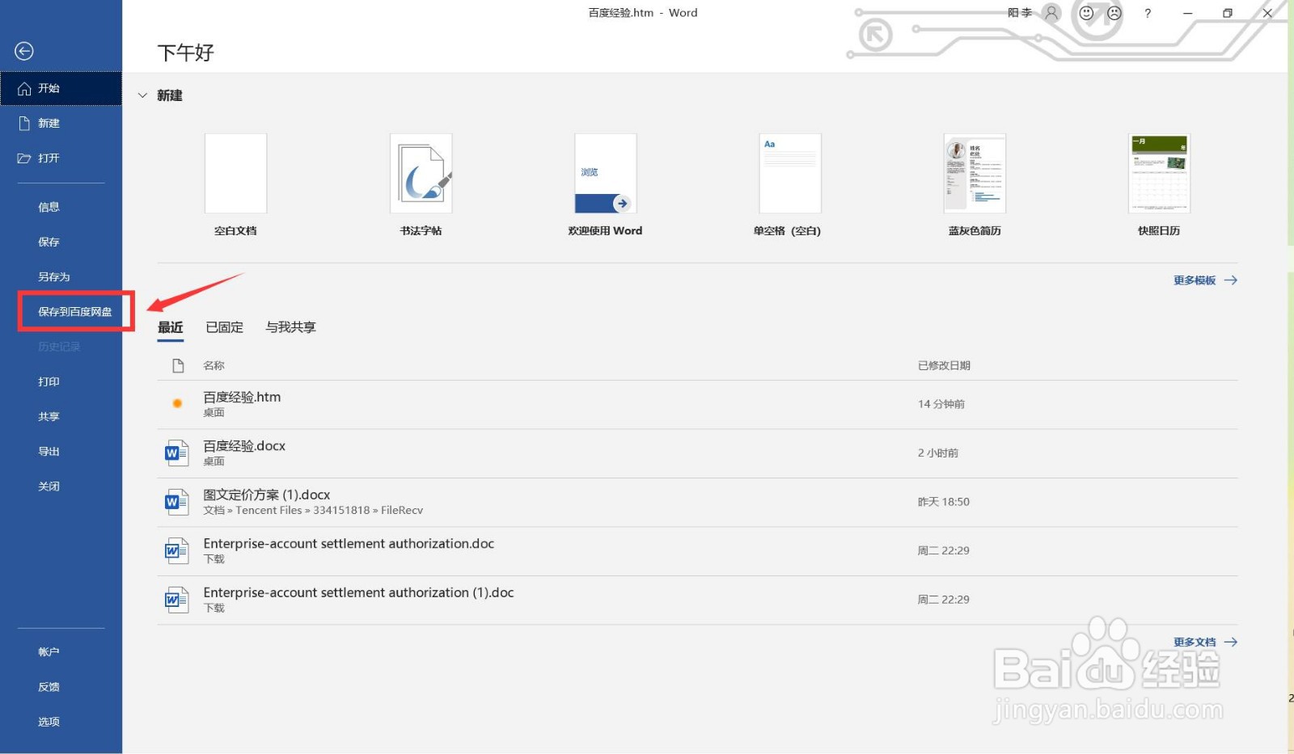Image resolution: width=1294 pixels, height=754 pixels.
Task: Select 另存为 in the sidebar
Action: click(x=54, y=276)
